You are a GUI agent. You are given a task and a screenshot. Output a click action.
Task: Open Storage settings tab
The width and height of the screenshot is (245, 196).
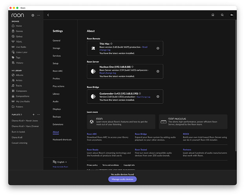pyautogui.click(x=57, y=48)
